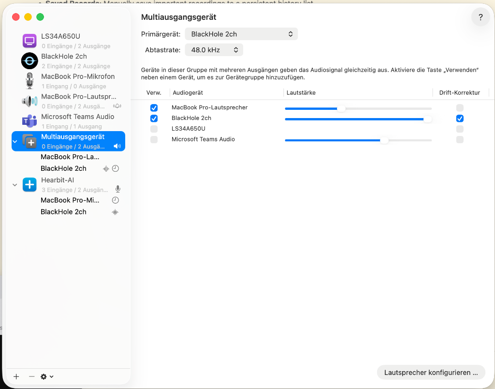The width and height of the screenshot is (495, 389).
Task: Select the MacBook Pro-Lautsprecher table row name
Action: click(209, 107)
